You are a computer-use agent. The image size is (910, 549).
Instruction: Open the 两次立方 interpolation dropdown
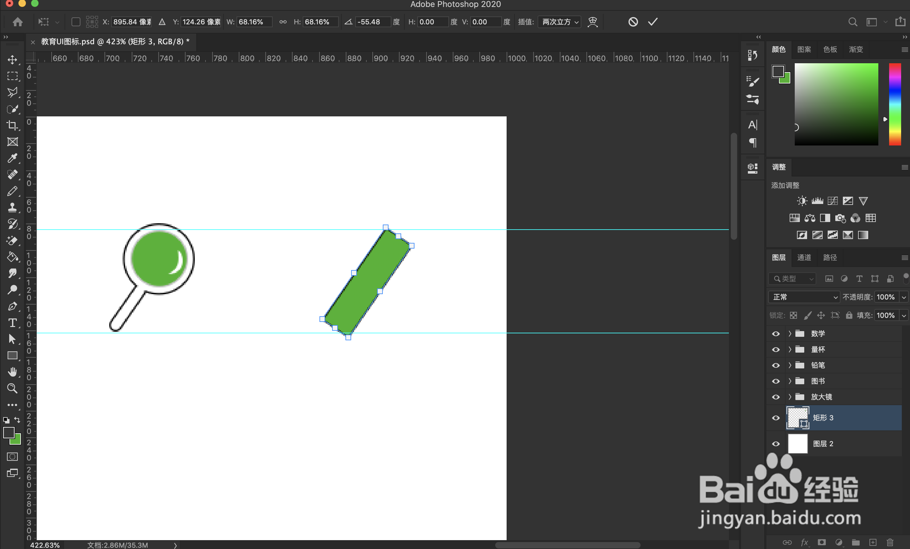[x=559, y=22]
